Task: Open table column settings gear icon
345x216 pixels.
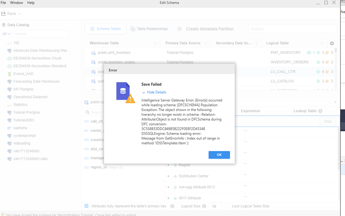Action: tap(332, 44)
